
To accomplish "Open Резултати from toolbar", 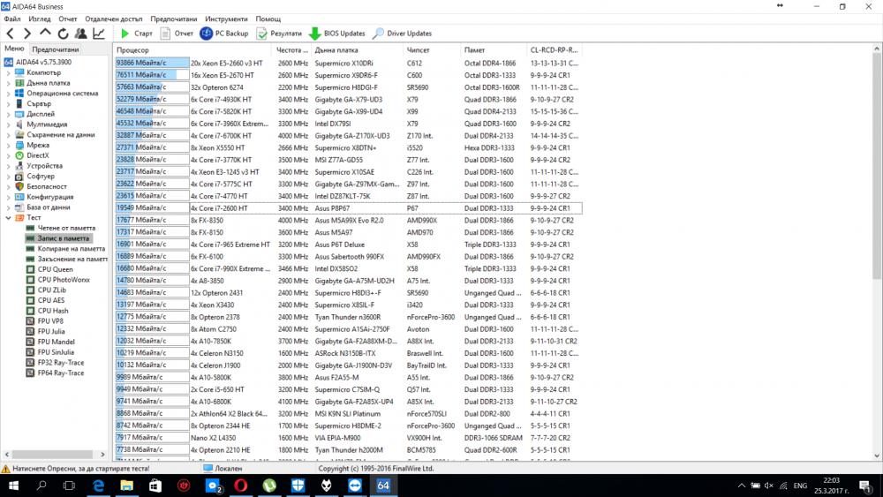I will tap(279, 34).
